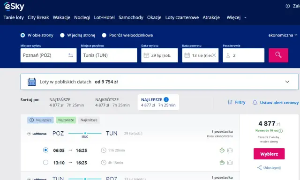This screenshot has width=300, height=180.
Task: Click the 1 przesiadka text for POZ-TUN
Action: coord(222,132)
